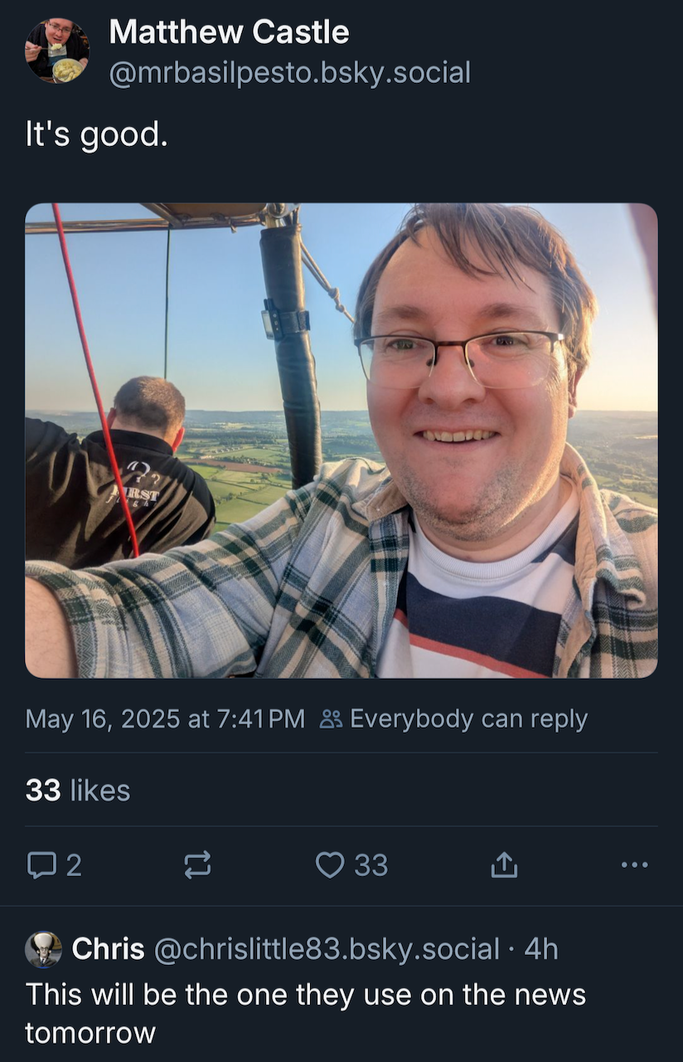This screenshot has height=1062, width=683.
Task: Open the reply speech bubble icon
Action: (41, 865)
